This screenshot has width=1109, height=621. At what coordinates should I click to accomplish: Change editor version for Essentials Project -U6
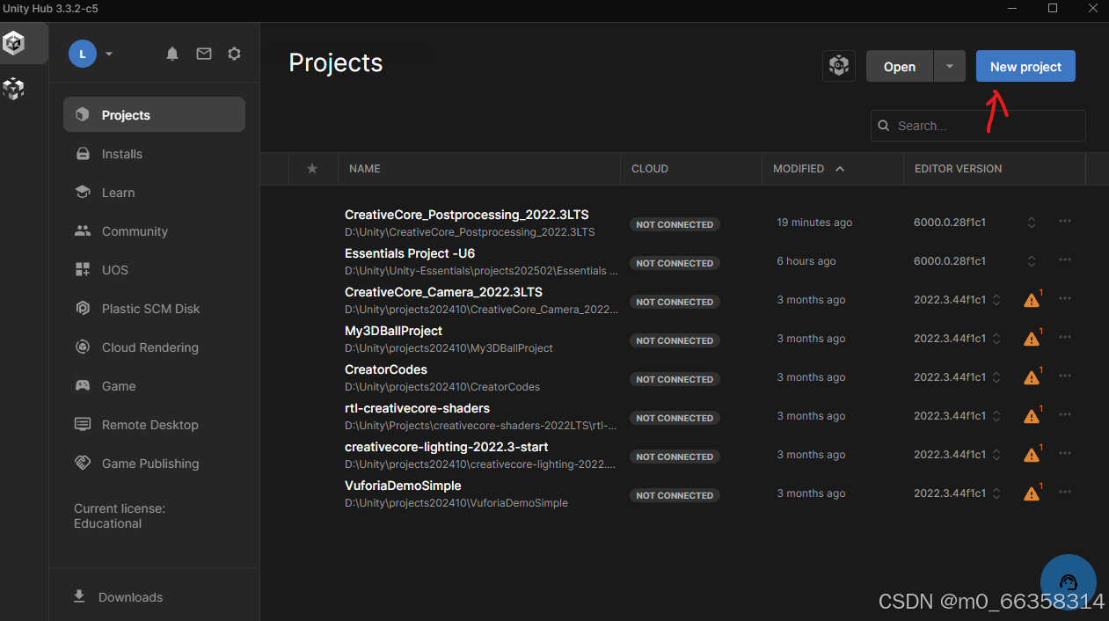point(1032,261)
